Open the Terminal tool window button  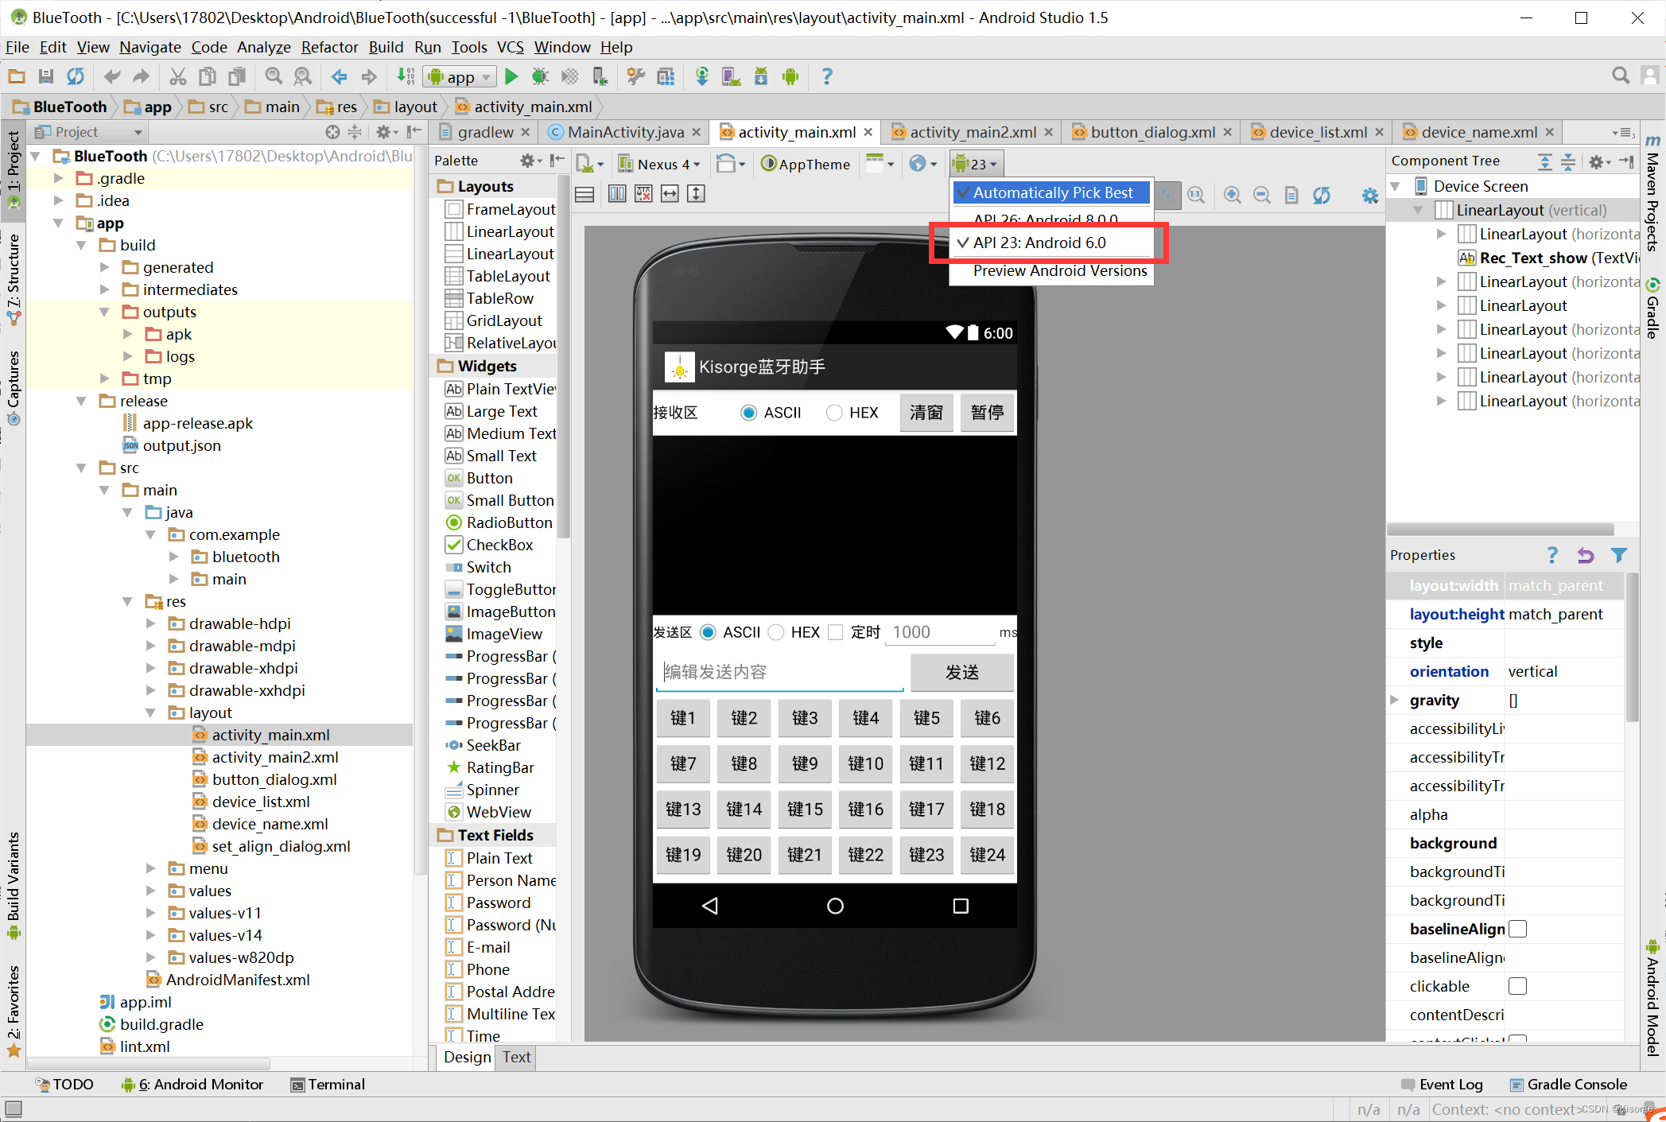(328, 1084)
